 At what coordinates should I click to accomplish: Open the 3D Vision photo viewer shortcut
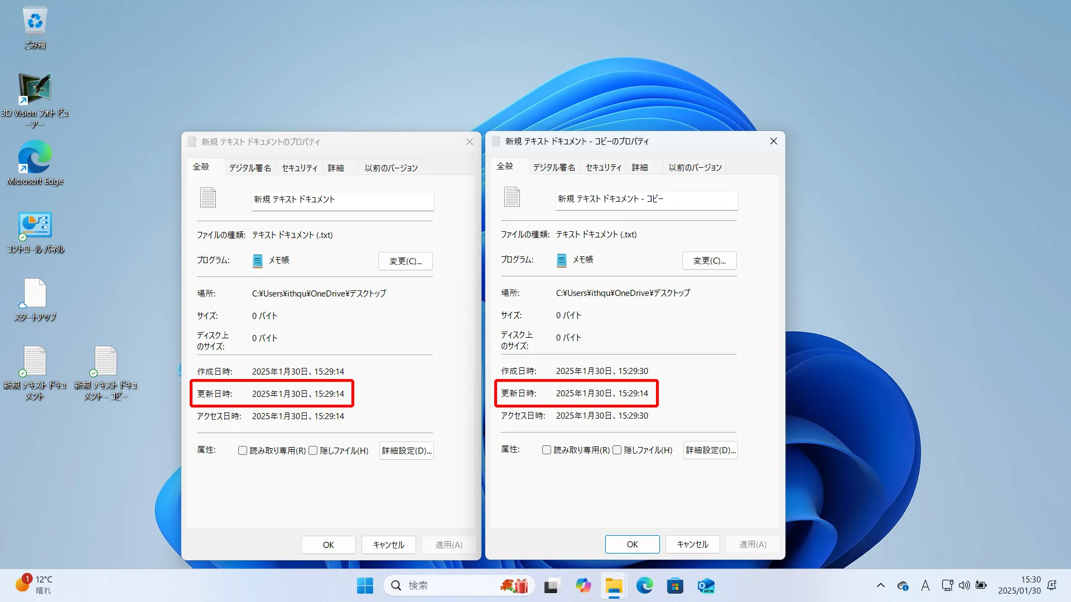coord(35,100)
